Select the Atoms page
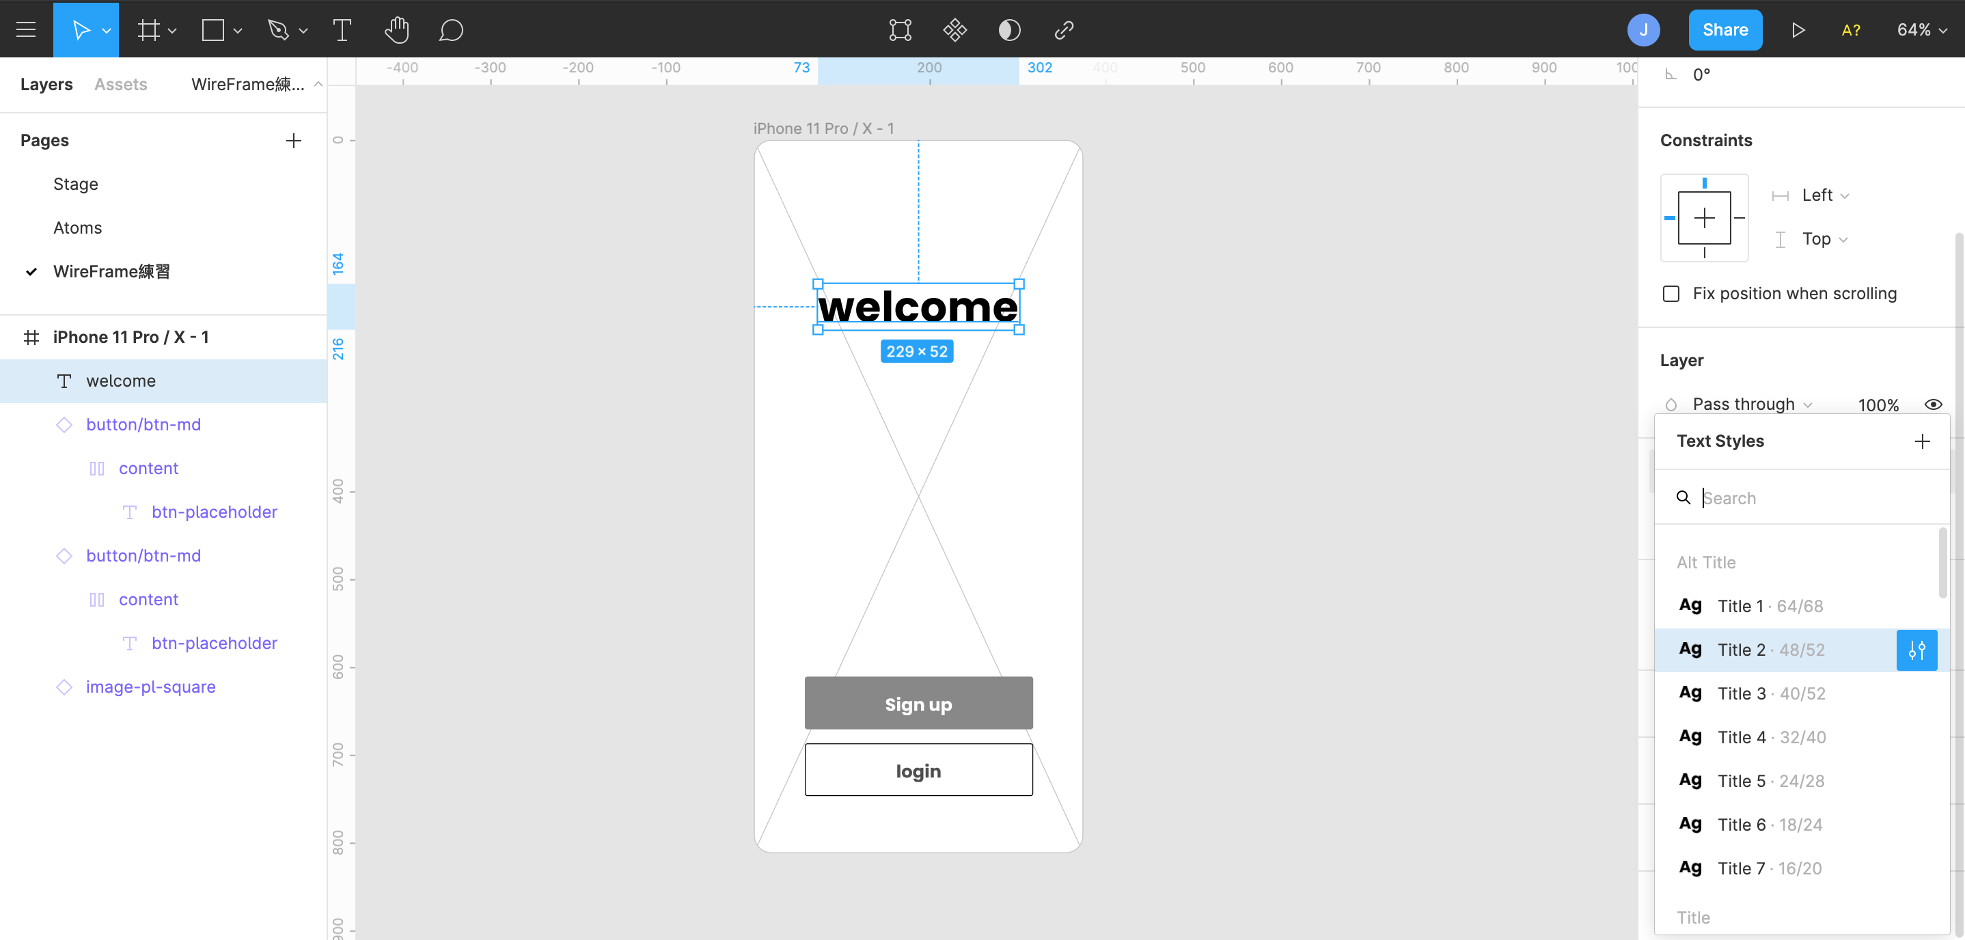Viewport: 1965px width, 940px height. [x=77, y=227]
